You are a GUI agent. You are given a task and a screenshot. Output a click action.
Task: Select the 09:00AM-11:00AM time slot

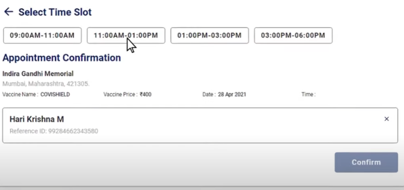pos(42,36)
